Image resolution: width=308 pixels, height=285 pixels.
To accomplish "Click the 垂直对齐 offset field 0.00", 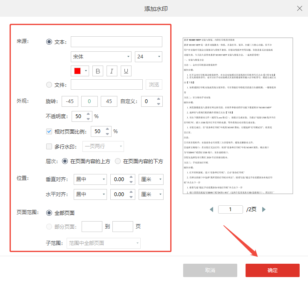I will pyautogui.click(x=119, y=179).
